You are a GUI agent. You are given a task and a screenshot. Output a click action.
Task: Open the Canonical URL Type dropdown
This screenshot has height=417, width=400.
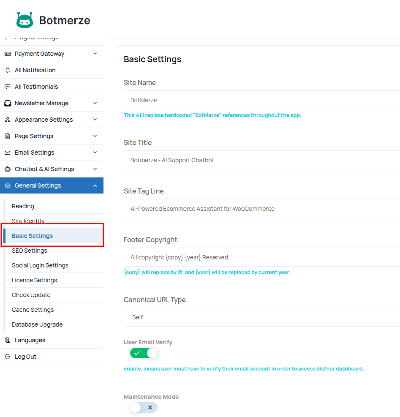pos(262,317)
